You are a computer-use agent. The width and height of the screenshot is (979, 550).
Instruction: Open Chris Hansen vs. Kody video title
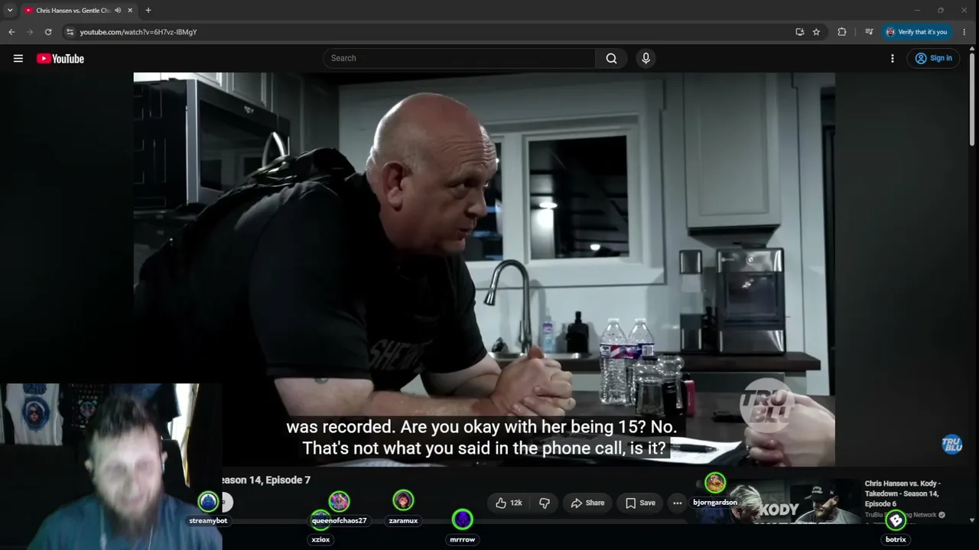(x=903, y=493)
